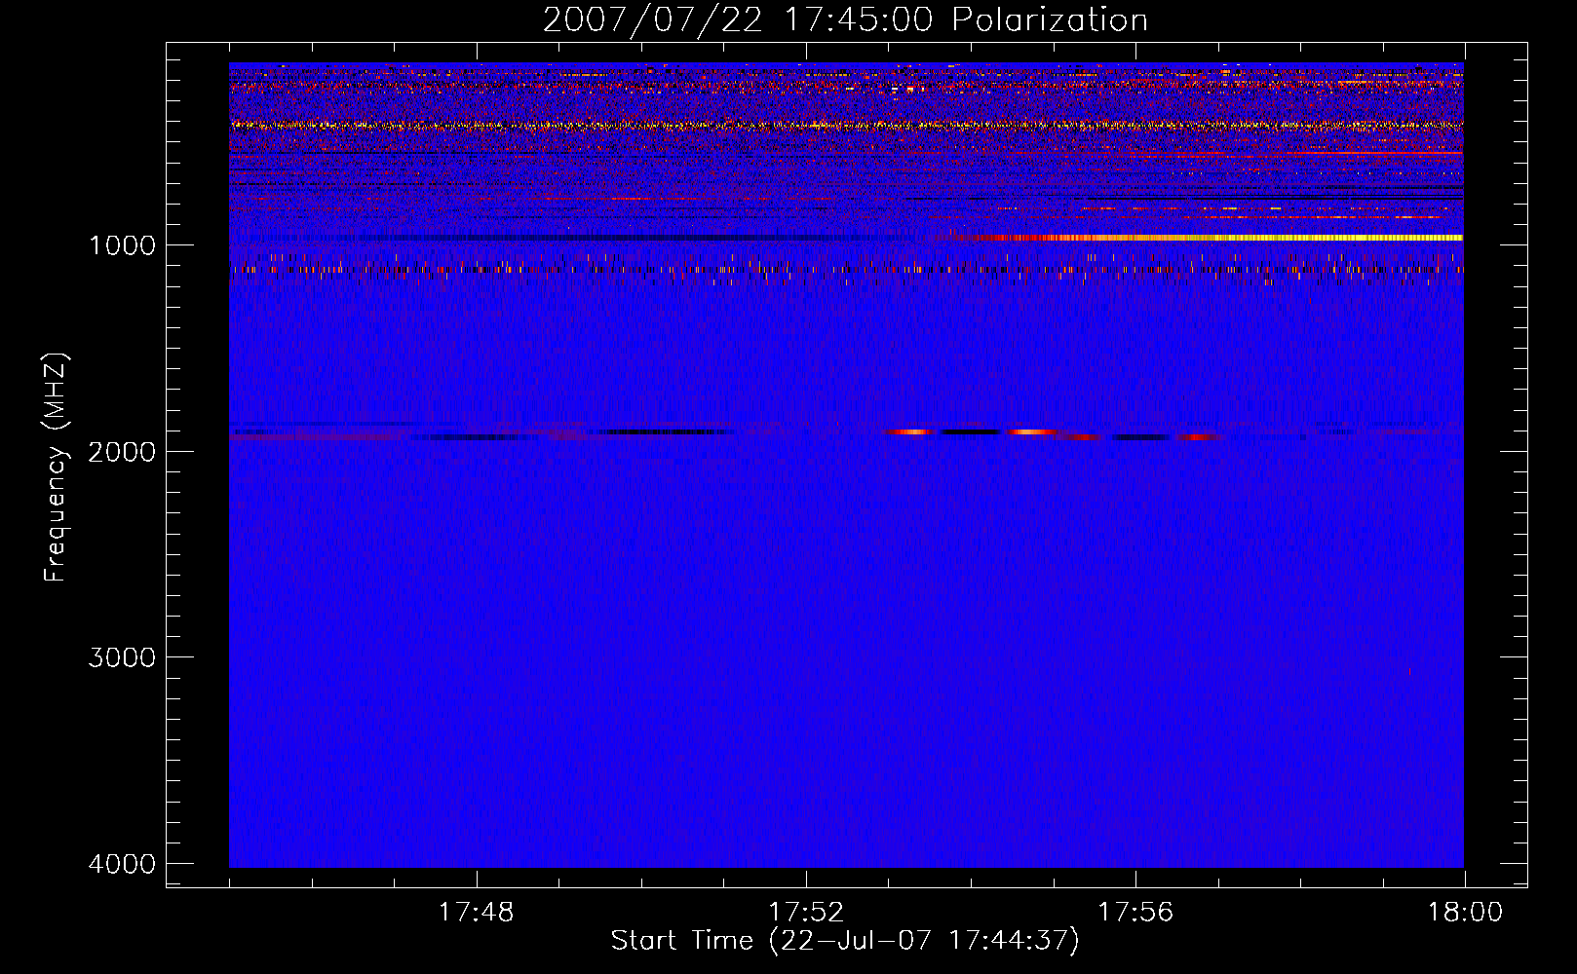Click the 4000 frequency tick label
1577x974 pixels.
(x=122, y=864)
